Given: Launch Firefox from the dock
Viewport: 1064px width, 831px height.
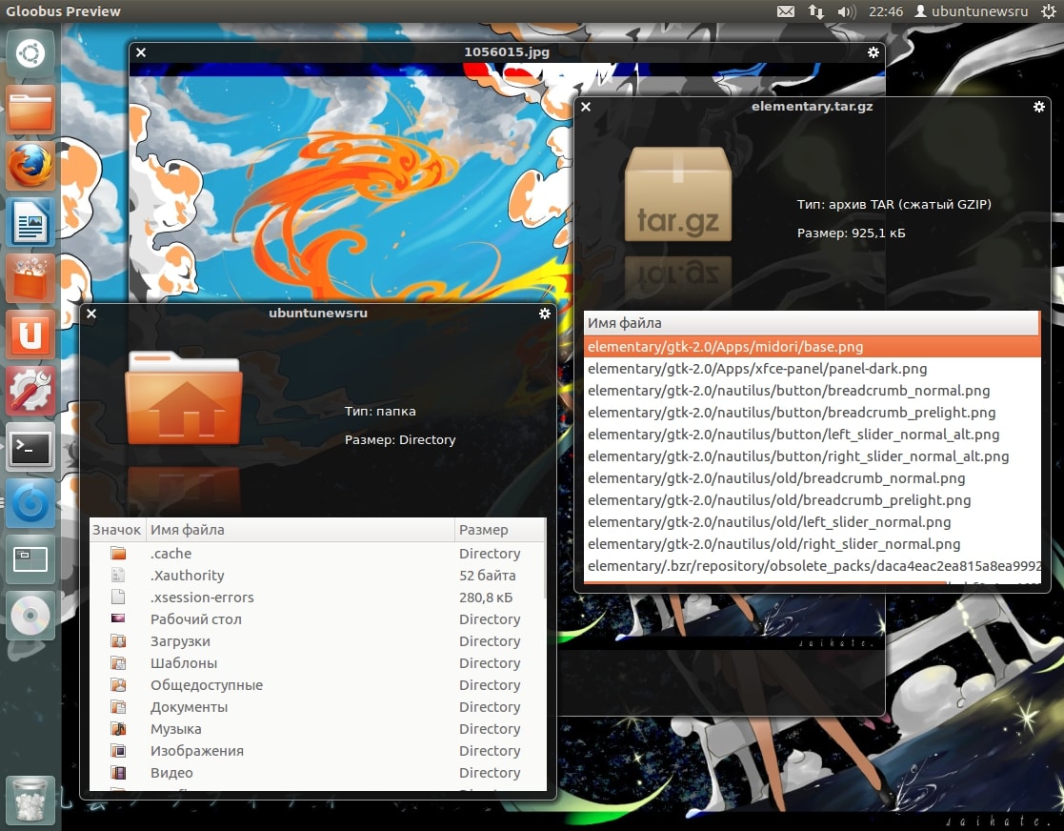Looking at the screenshot, I should (30, 167).
